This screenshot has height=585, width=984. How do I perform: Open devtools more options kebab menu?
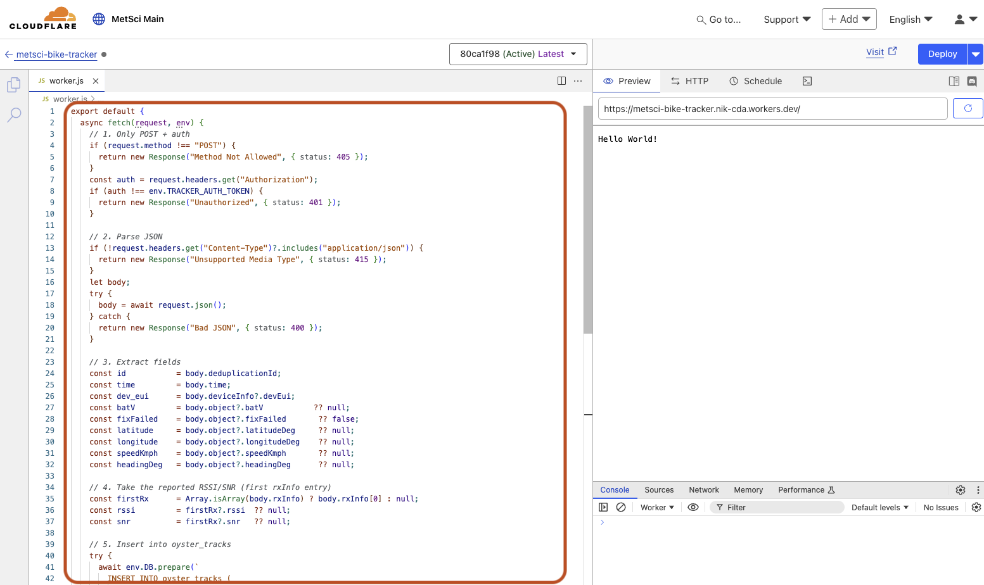coord(978,490)
